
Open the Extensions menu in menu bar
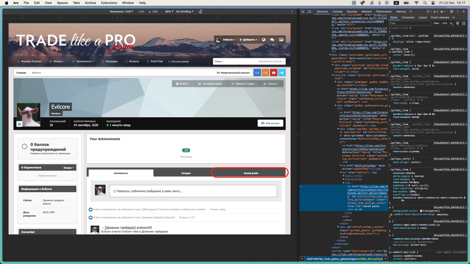click(x=109, y=3)
